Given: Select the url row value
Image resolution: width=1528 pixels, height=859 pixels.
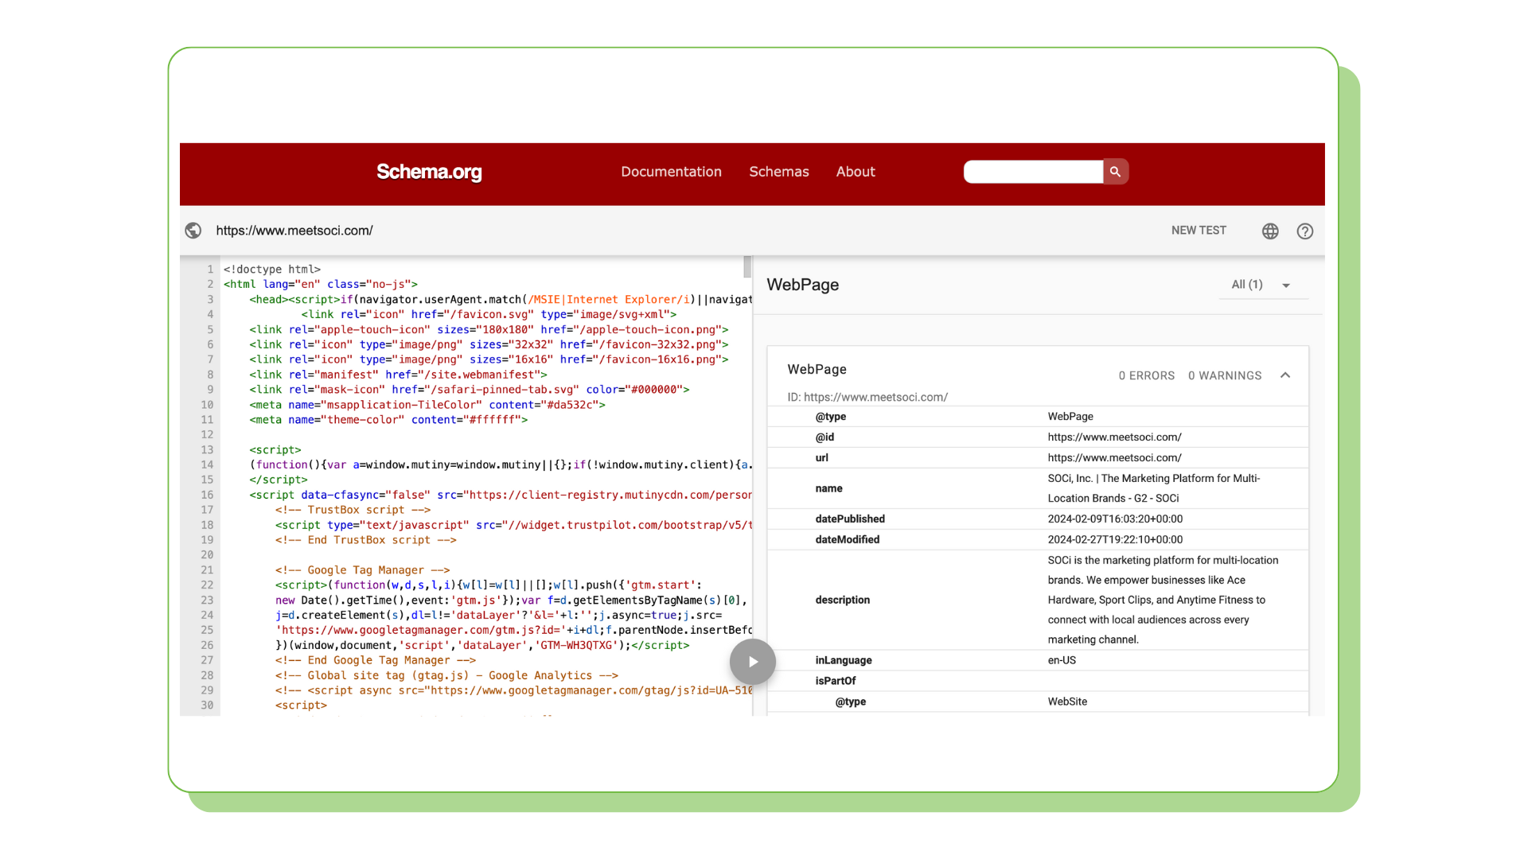Looking at the screenshot, I should [x=1114, y=458].
